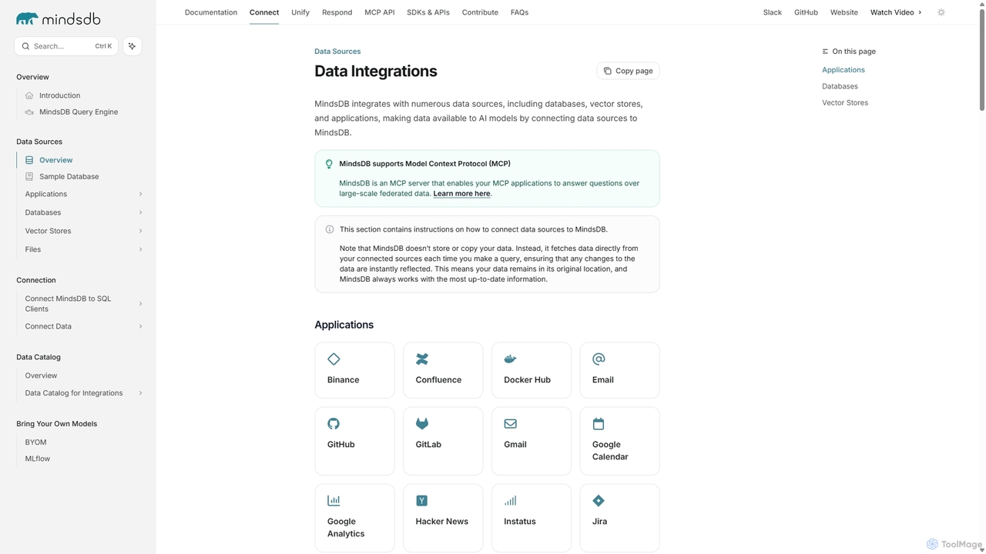Click the Google Analytics chart icon
Image resolution: width=986 pixels, height=554 pixels.
coord(334,501)
